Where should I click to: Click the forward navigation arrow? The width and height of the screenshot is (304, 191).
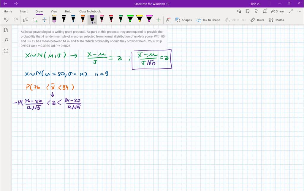point(16,4)
